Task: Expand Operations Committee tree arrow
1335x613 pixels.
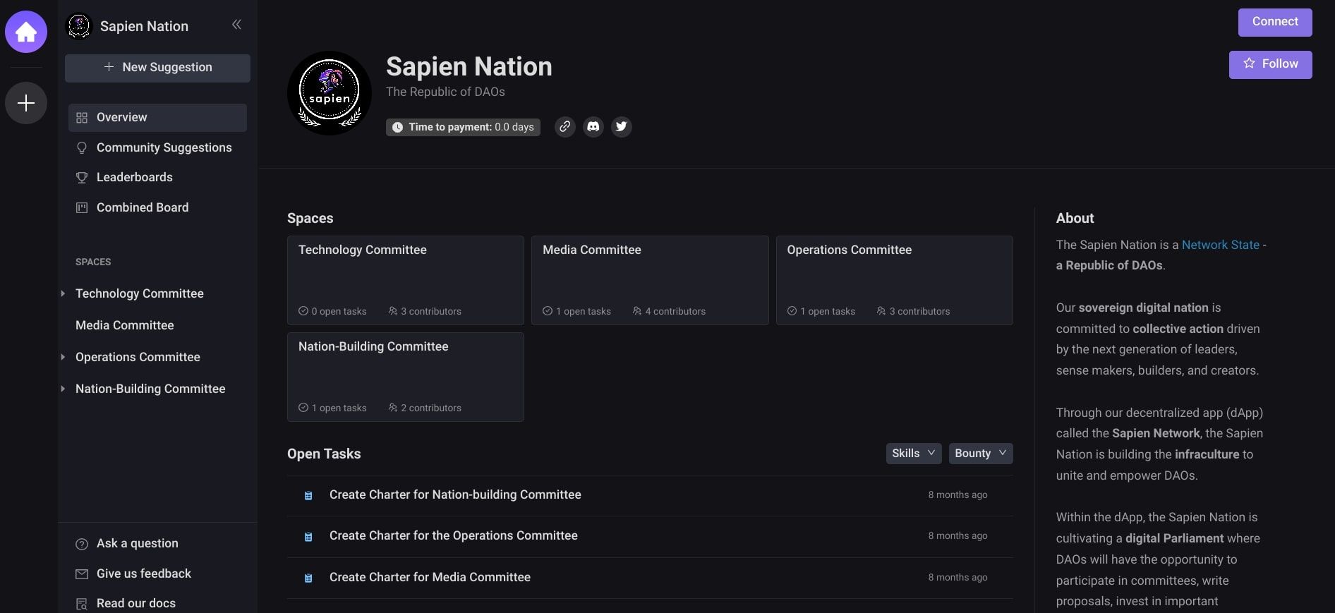Action: click(63, 357)
